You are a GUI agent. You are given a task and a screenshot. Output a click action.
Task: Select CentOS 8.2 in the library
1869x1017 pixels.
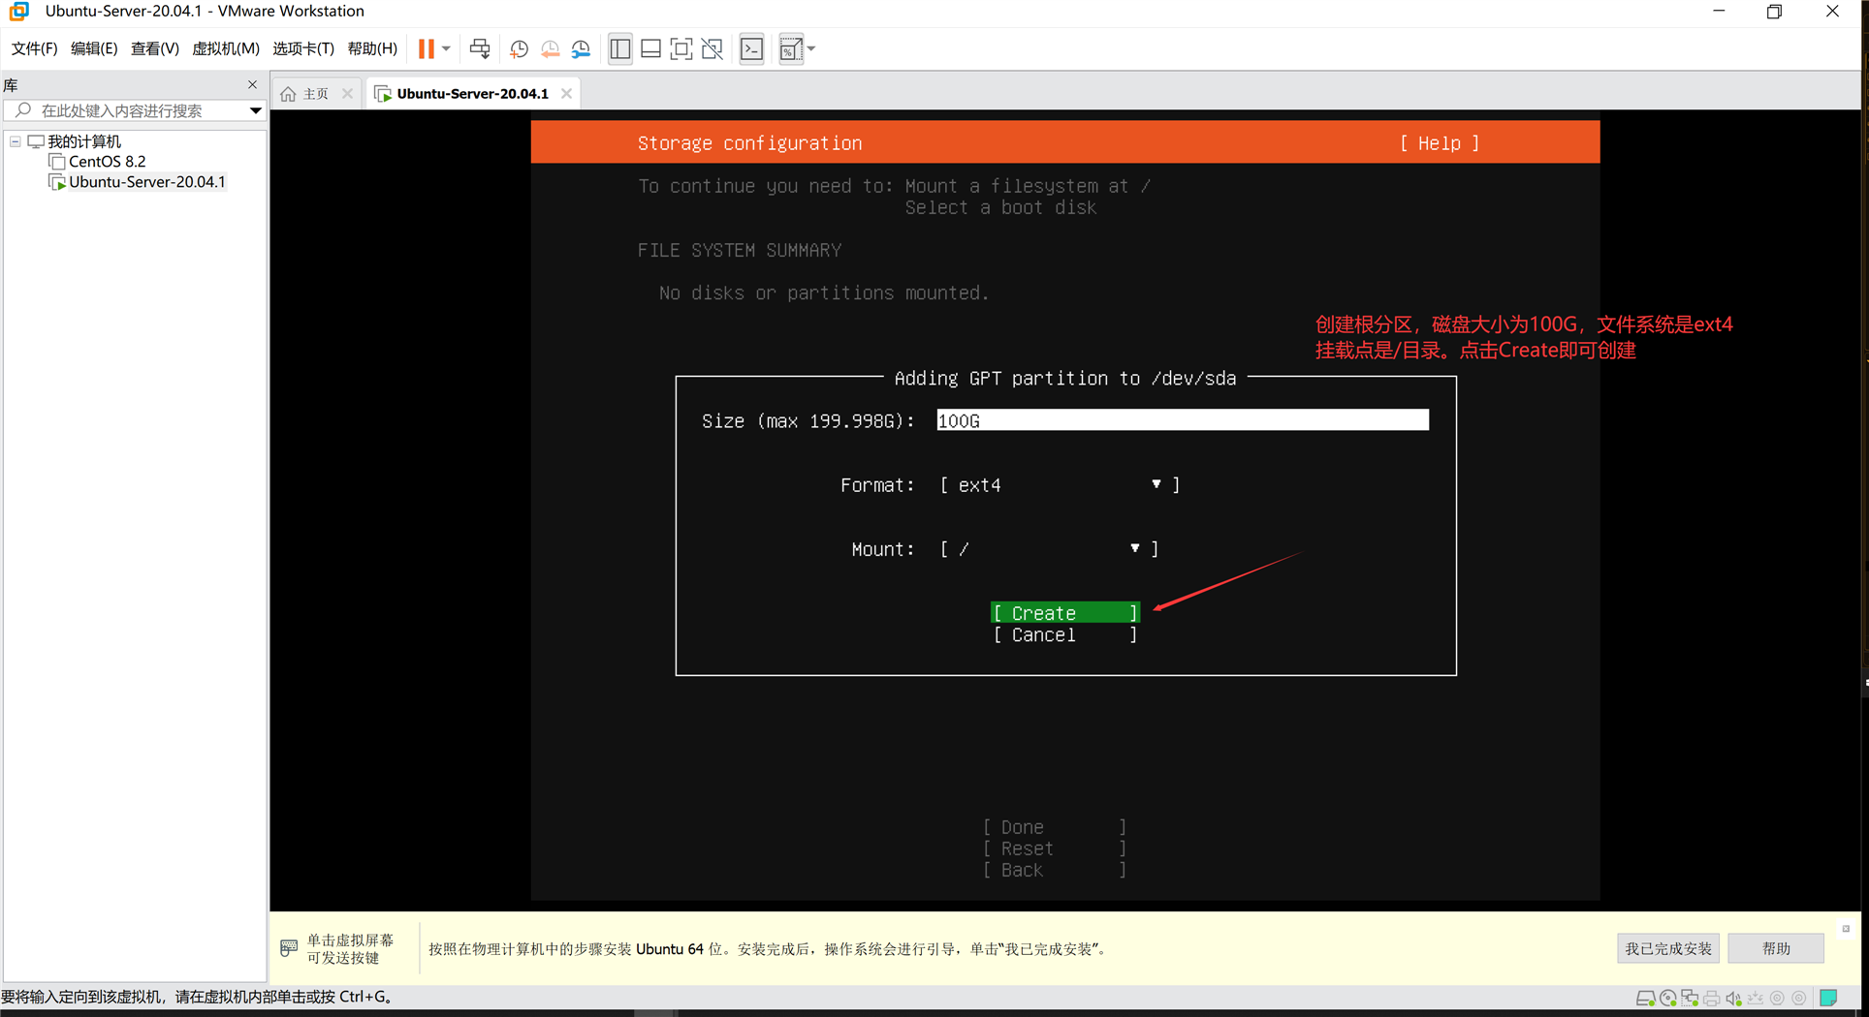(107, 162)
